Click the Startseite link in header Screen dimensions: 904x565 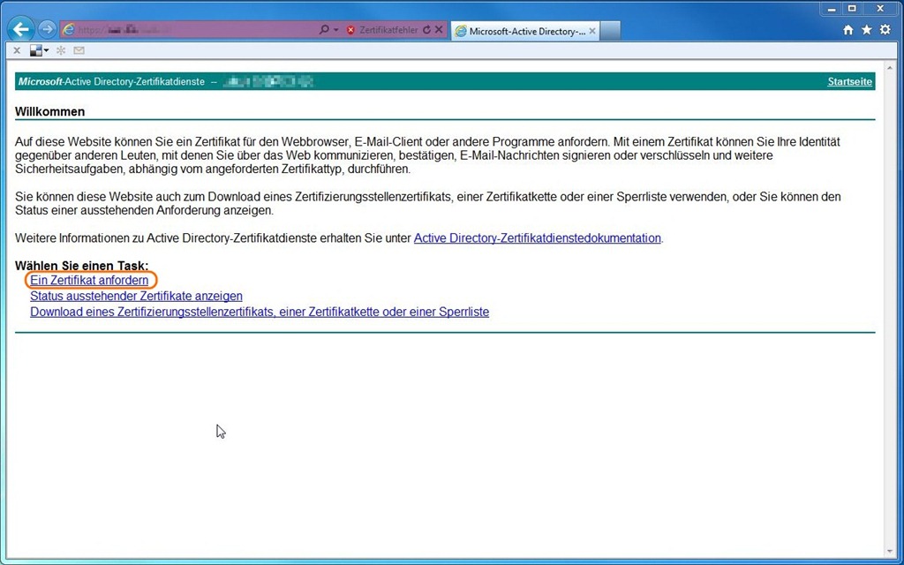click(849, 82)
